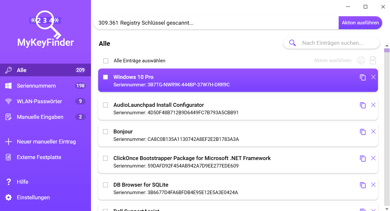390x211 pixels.
Task: Open the Seriennummern category
Action: pos(36,86)
